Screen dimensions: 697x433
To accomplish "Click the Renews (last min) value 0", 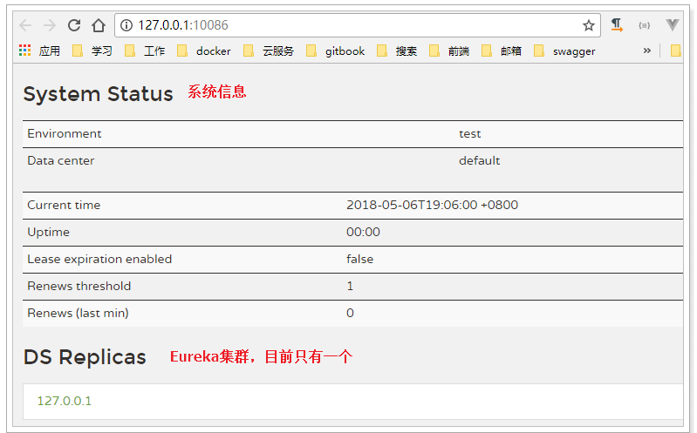I will click(350, 313).
